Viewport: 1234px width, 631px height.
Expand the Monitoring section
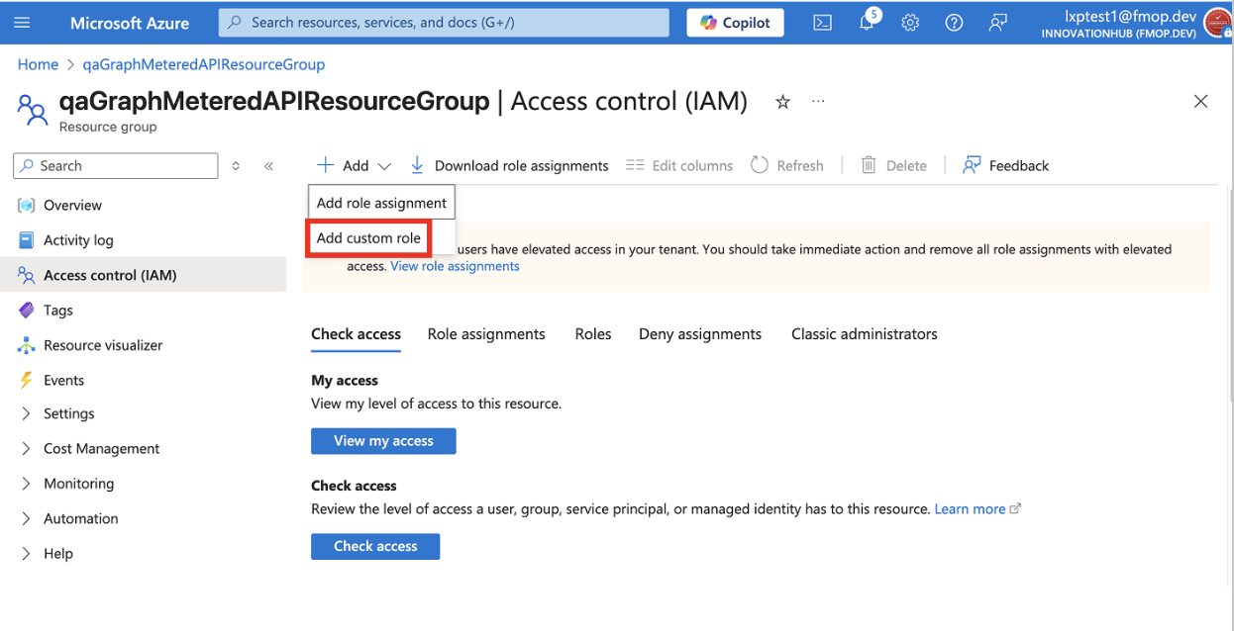(27, 484)
